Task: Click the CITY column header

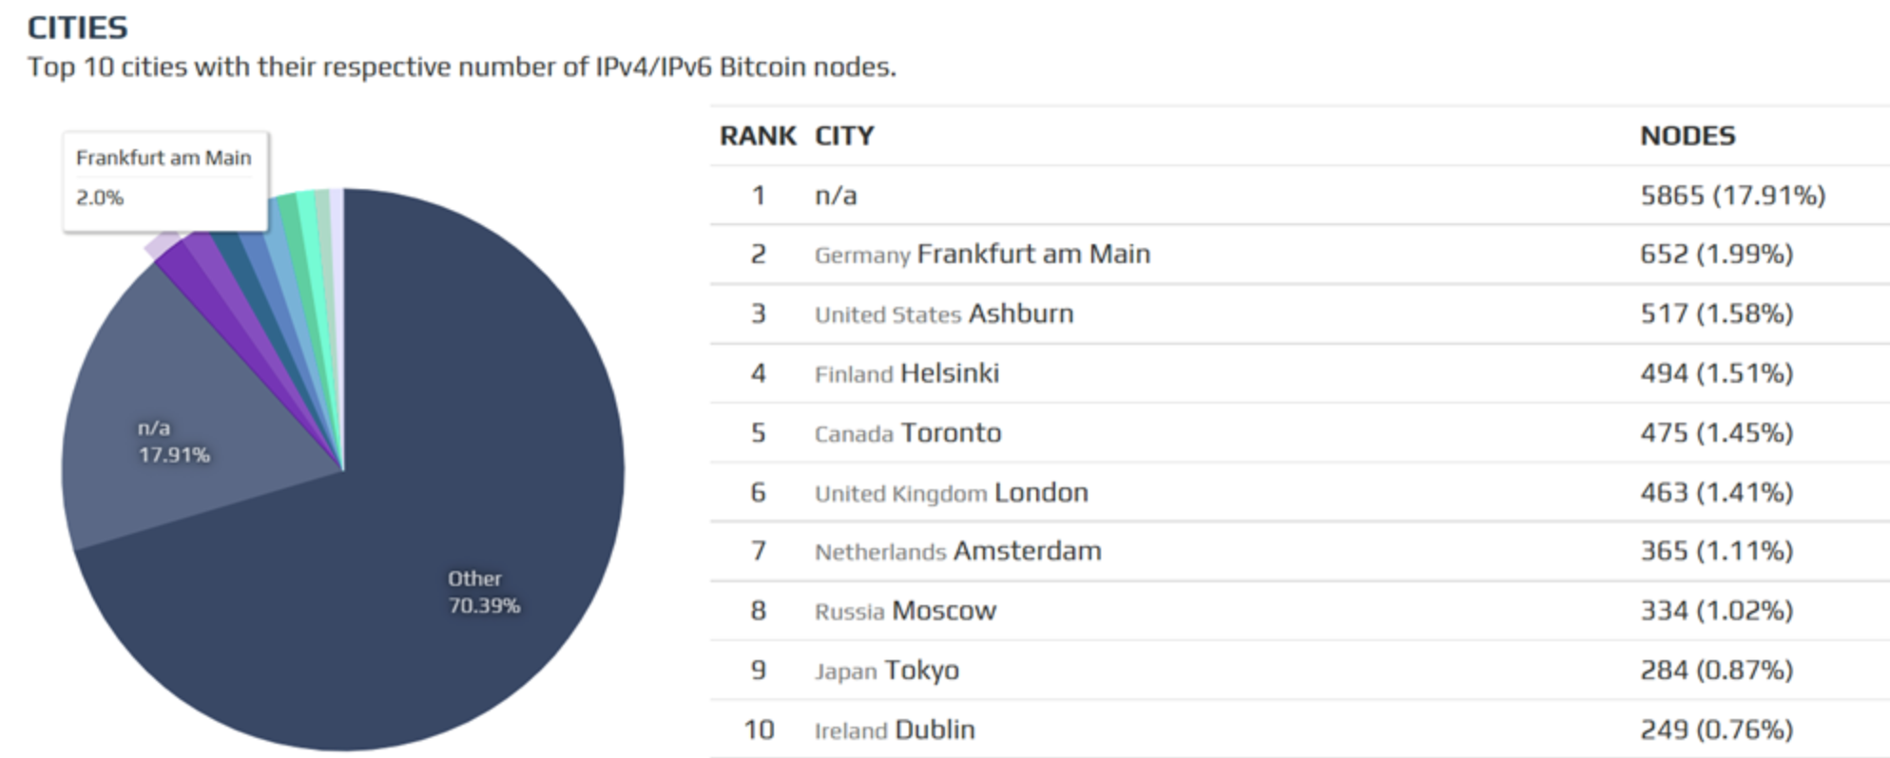Action: click(x=844, y=136)
